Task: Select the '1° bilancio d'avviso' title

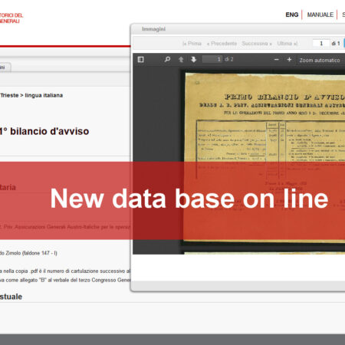Action: (44, 131)
